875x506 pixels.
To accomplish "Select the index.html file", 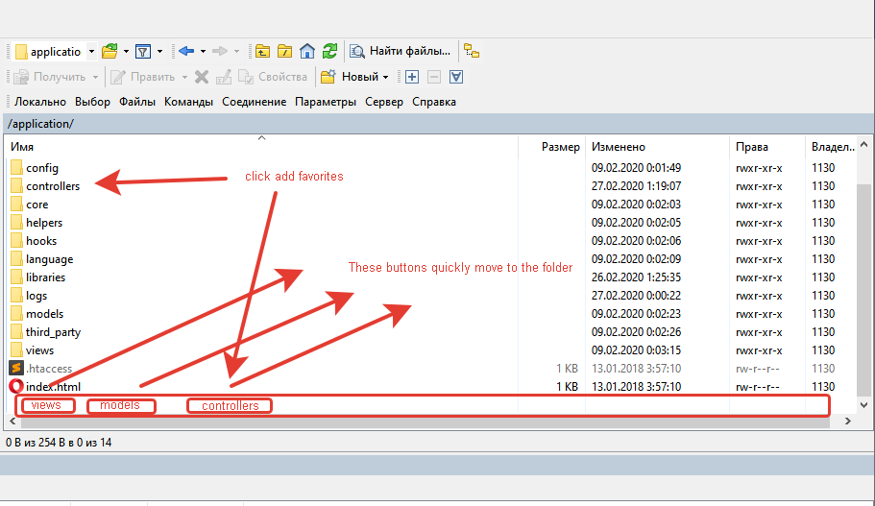I will [53, 387].
